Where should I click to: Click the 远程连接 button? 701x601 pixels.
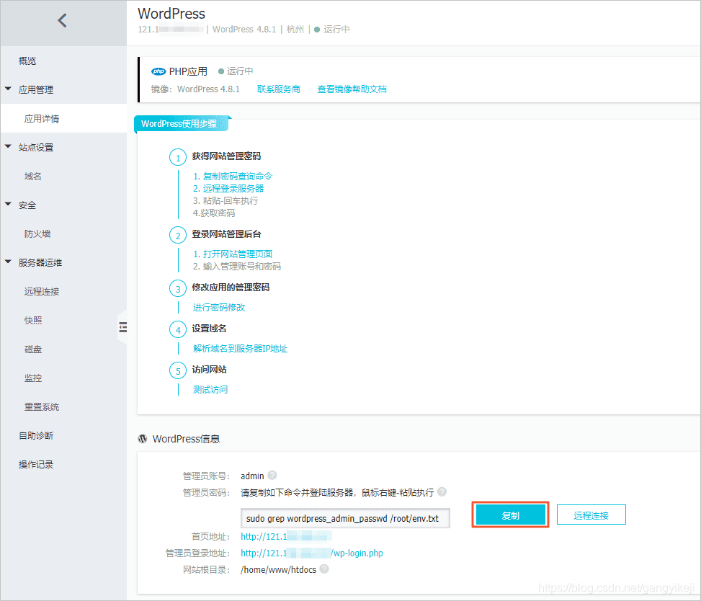[x=591, y=515]
